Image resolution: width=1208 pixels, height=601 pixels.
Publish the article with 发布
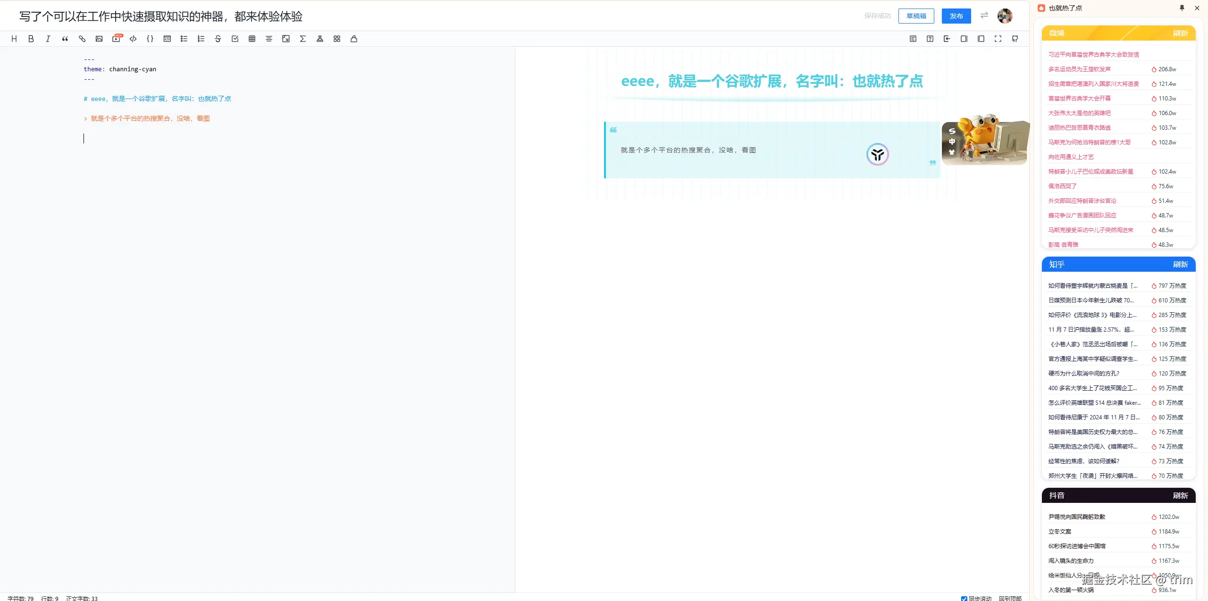[x=956, y=16]
